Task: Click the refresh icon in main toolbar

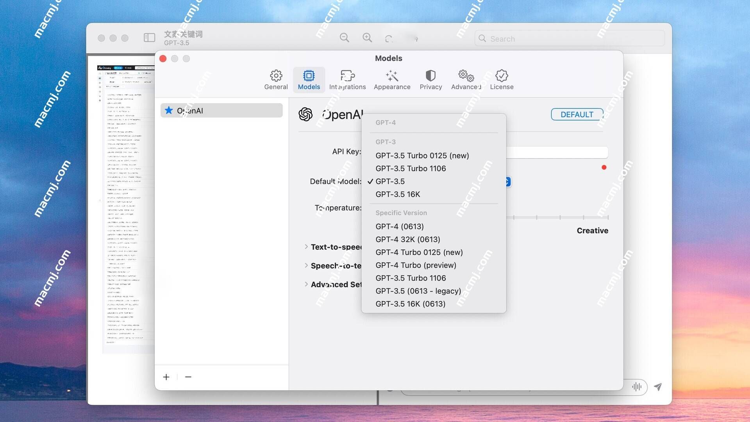Action: (x=389, y=38)
